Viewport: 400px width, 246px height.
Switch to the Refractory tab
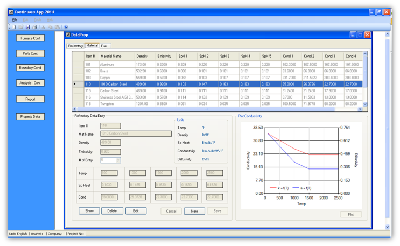pos(75,46)
